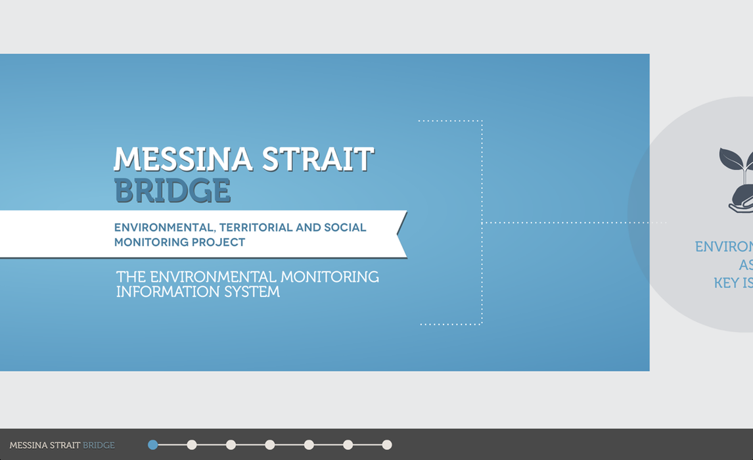Open the sixth timeline dot
Screen dimensions: 753x460
click(x=348, y=445)
